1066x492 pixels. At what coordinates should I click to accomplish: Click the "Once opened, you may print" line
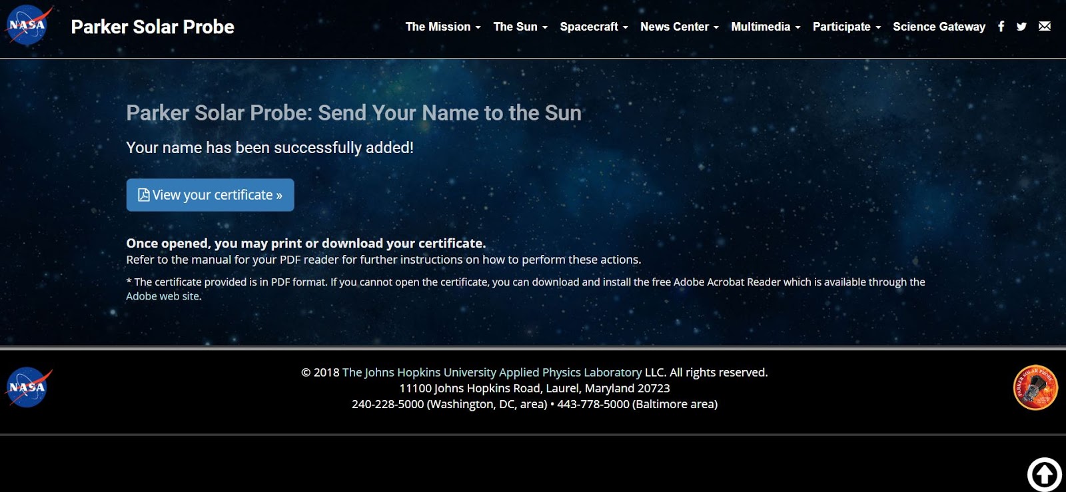pos(306,243)
